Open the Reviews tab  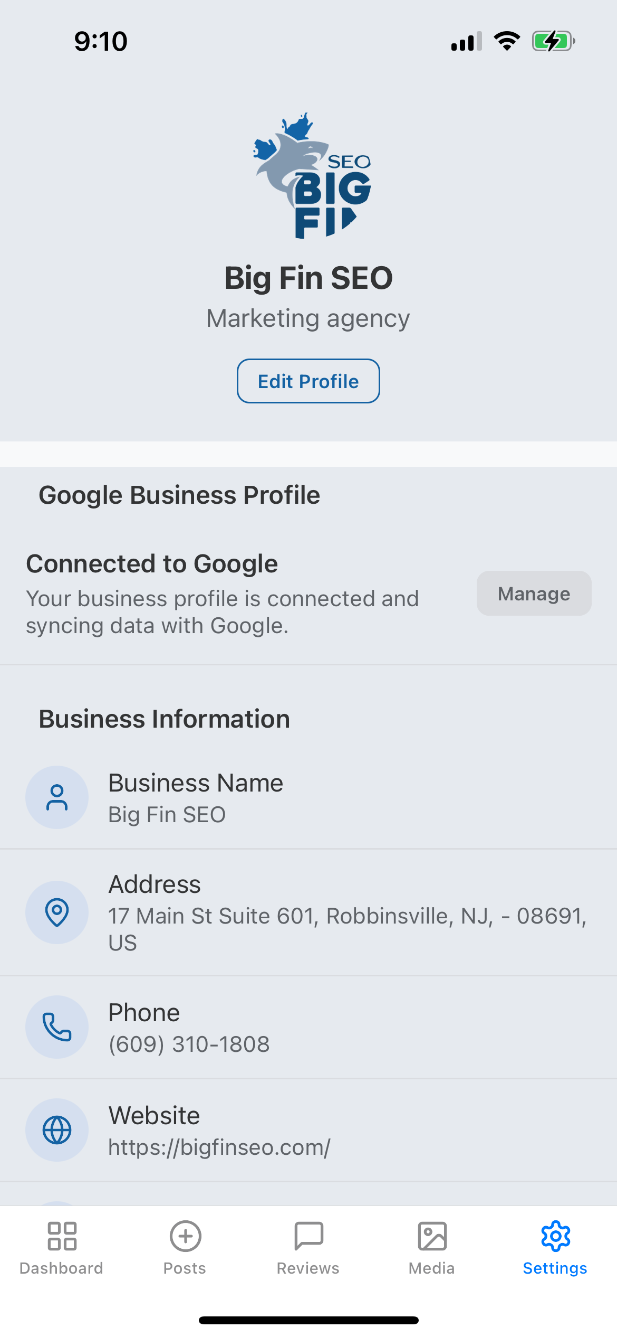308,1247
